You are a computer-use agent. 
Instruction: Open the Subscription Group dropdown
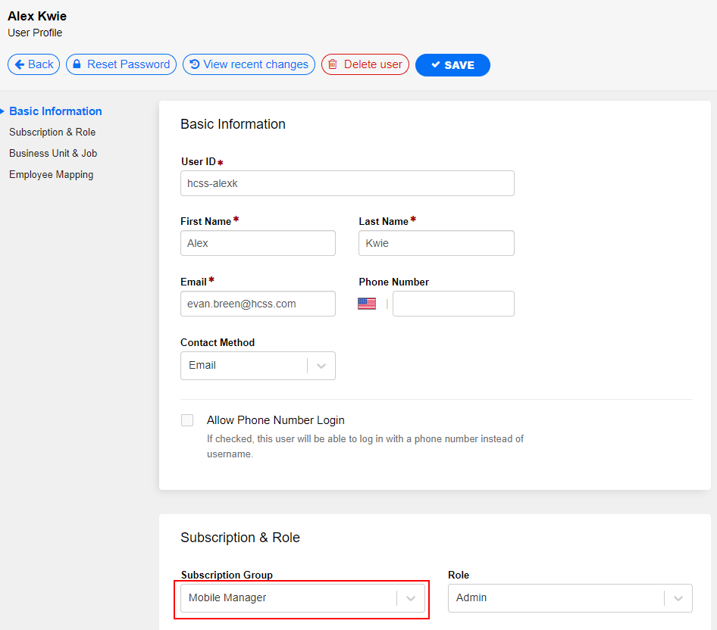(410, 597)
